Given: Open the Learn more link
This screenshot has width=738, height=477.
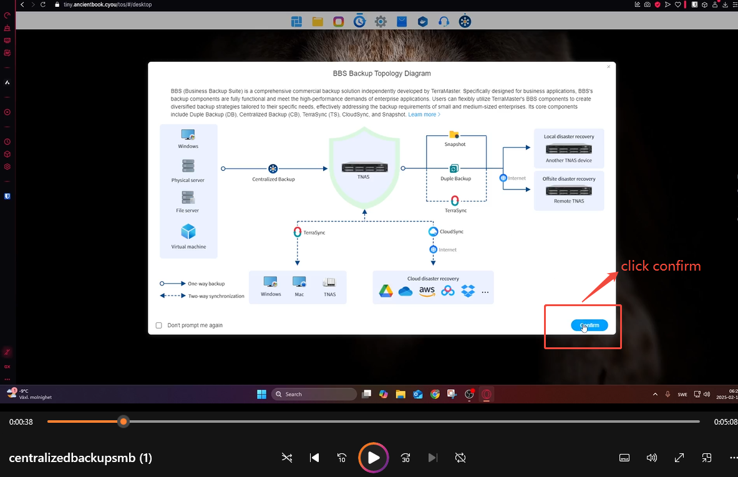Looking at the screenshot, I should pos(424,114).
